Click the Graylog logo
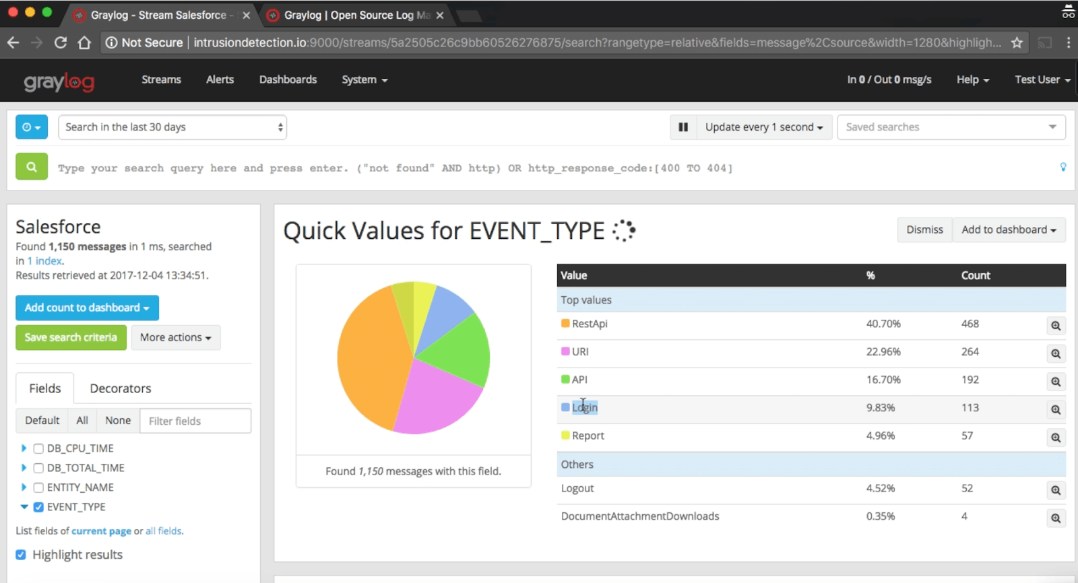Image resolution: width=1078 pixels, height=583 pixels. pos(59,81)
